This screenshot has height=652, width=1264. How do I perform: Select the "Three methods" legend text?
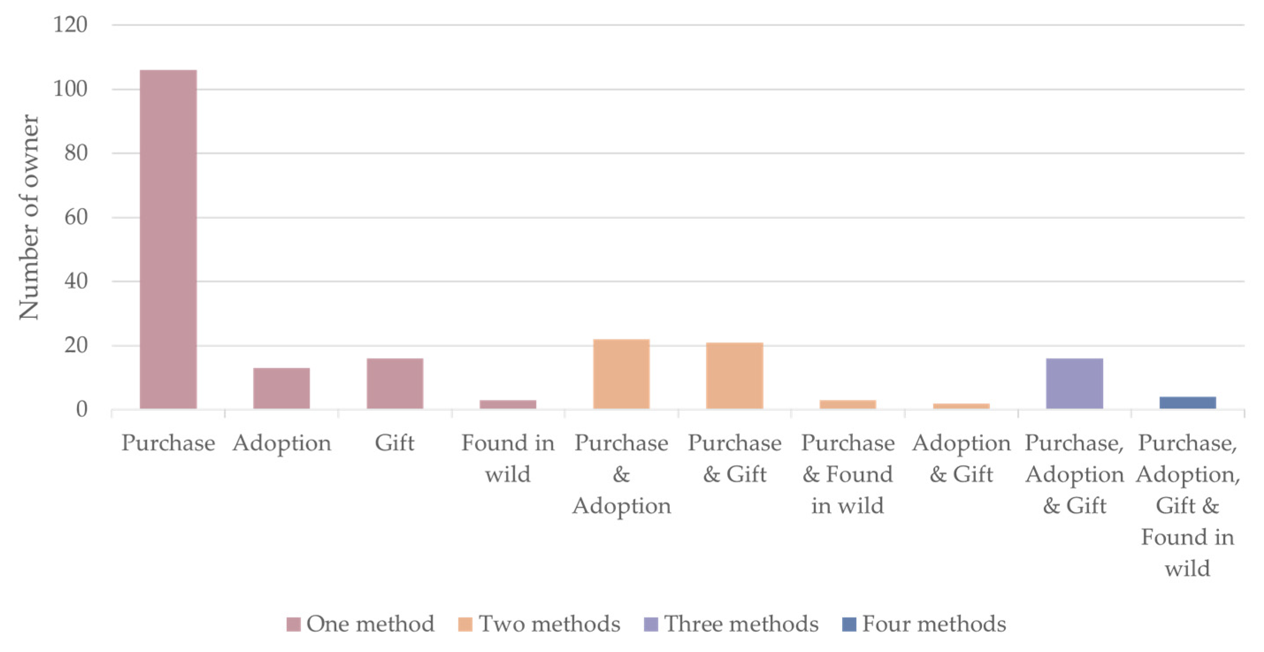click(x=741, y=624)
